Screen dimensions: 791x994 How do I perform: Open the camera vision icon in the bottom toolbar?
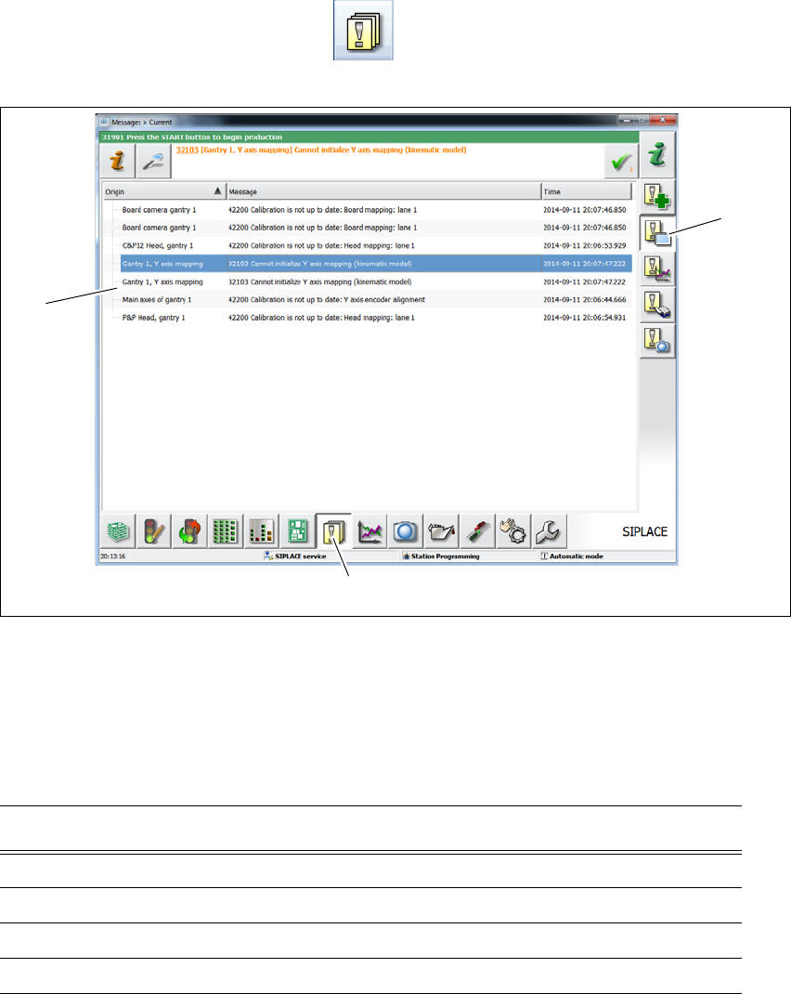coord(406,531)
